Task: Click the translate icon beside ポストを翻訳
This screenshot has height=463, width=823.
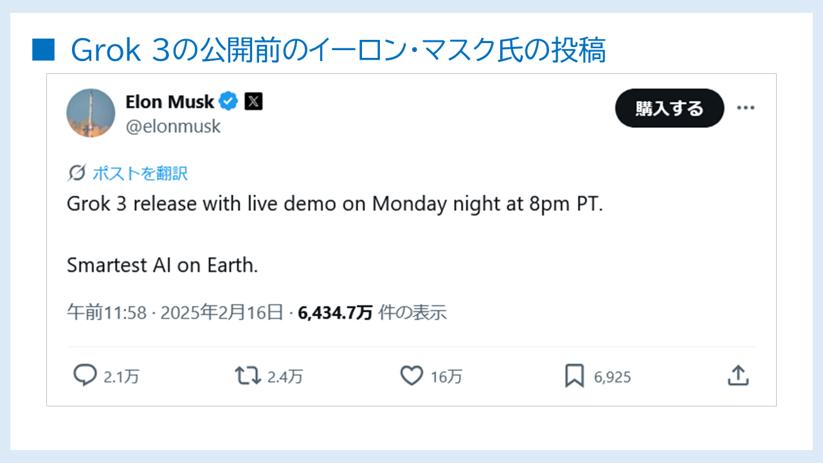Action: click(x=77, y=173)
